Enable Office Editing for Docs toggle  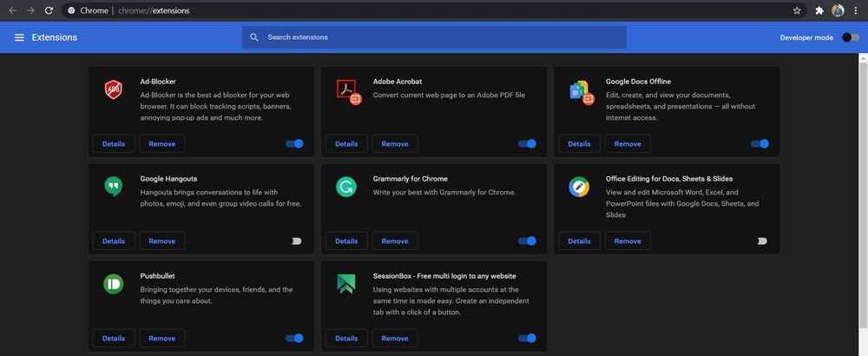762,241
